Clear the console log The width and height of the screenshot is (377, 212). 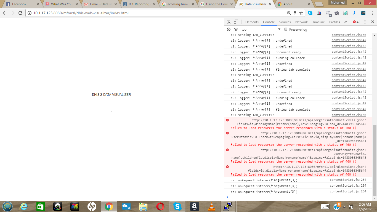[229, 30]
